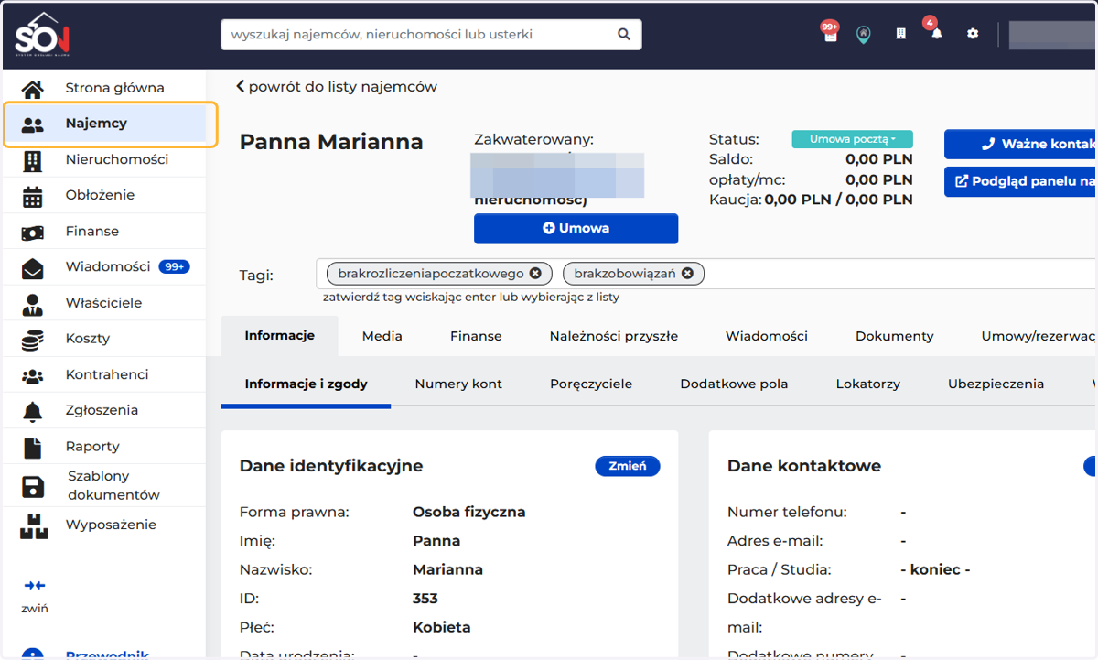Screen dimensions: 1098x660
Task: Click the Kobieta value
Action: (442, 628)
